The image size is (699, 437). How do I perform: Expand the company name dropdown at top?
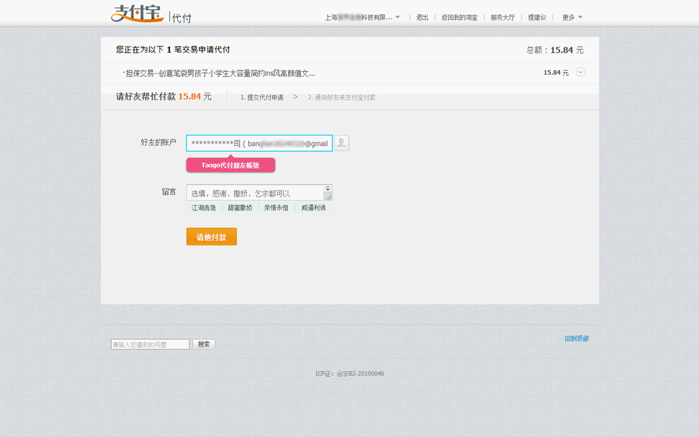pyautogui.click(x=363, y=17)
